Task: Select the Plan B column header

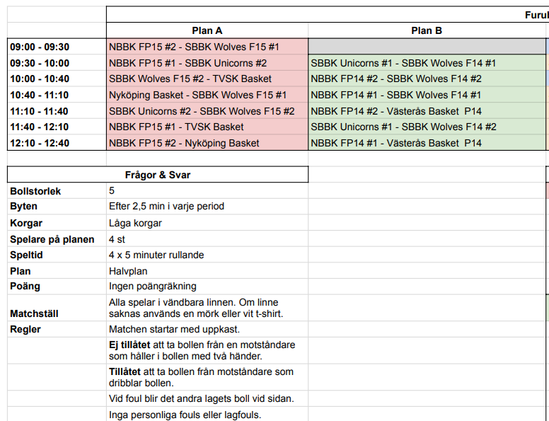Action: pos(427,31)
